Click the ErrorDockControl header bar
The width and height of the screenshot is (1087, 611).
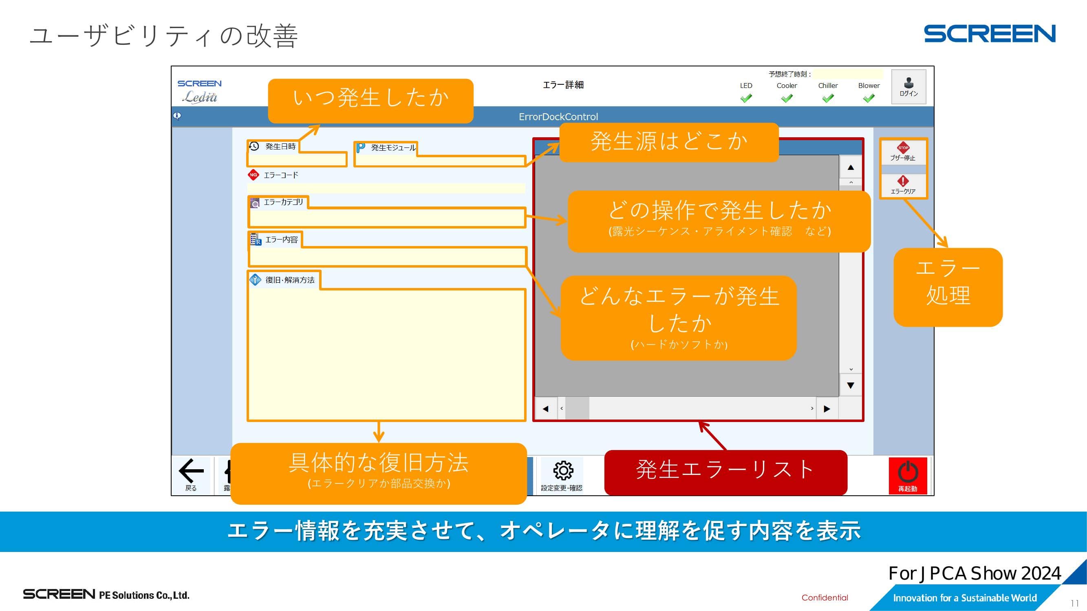[558, 116]
